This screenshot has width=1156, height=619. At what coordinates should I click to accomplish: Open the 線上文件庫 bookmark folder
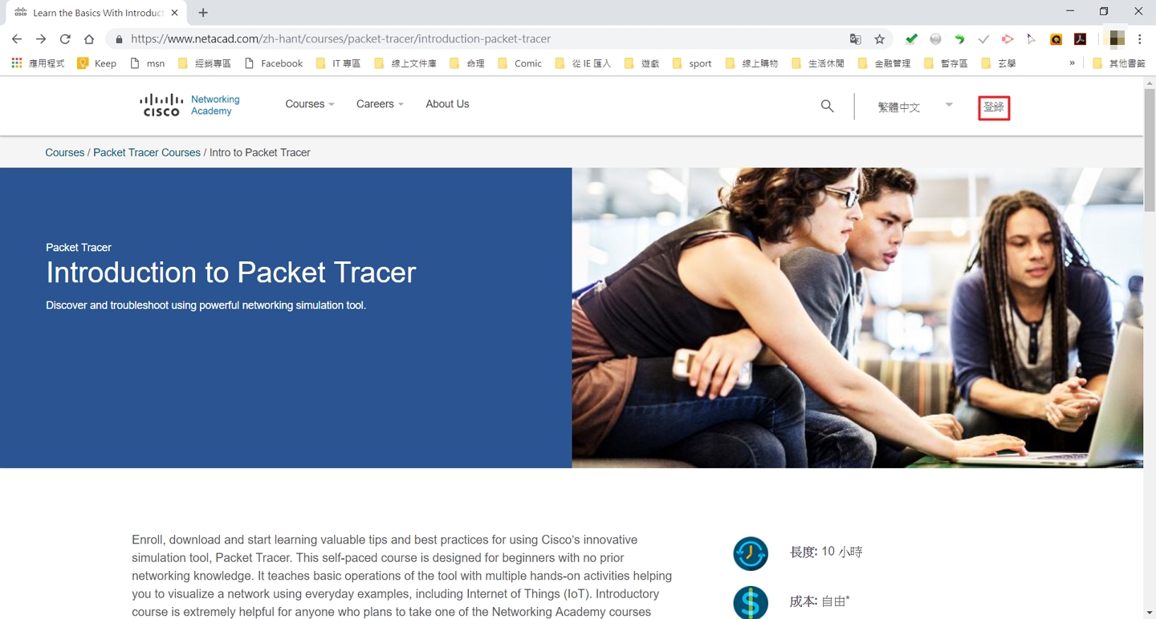(x=405, y=63)
